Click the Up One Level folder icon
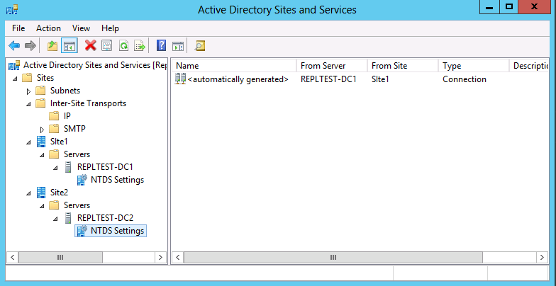The image size is (556, 286). coord(52,45)
